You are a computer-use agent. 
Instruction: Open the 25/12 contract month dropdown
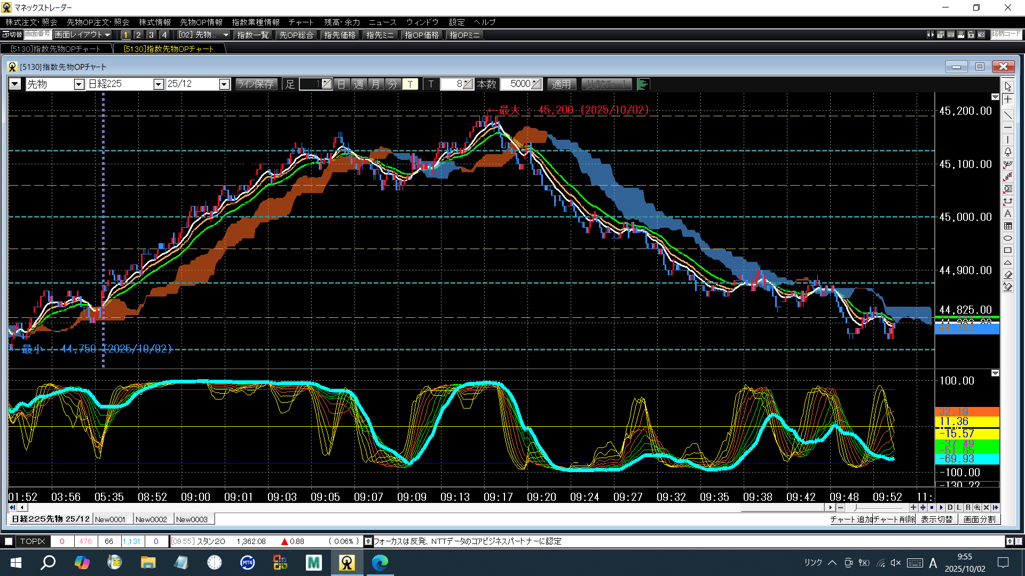tap(224, 84)
